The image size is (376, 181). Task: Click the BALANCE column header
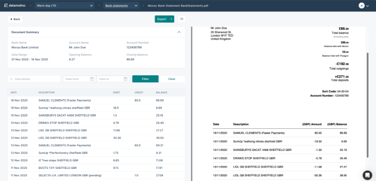tap(162, 93)
